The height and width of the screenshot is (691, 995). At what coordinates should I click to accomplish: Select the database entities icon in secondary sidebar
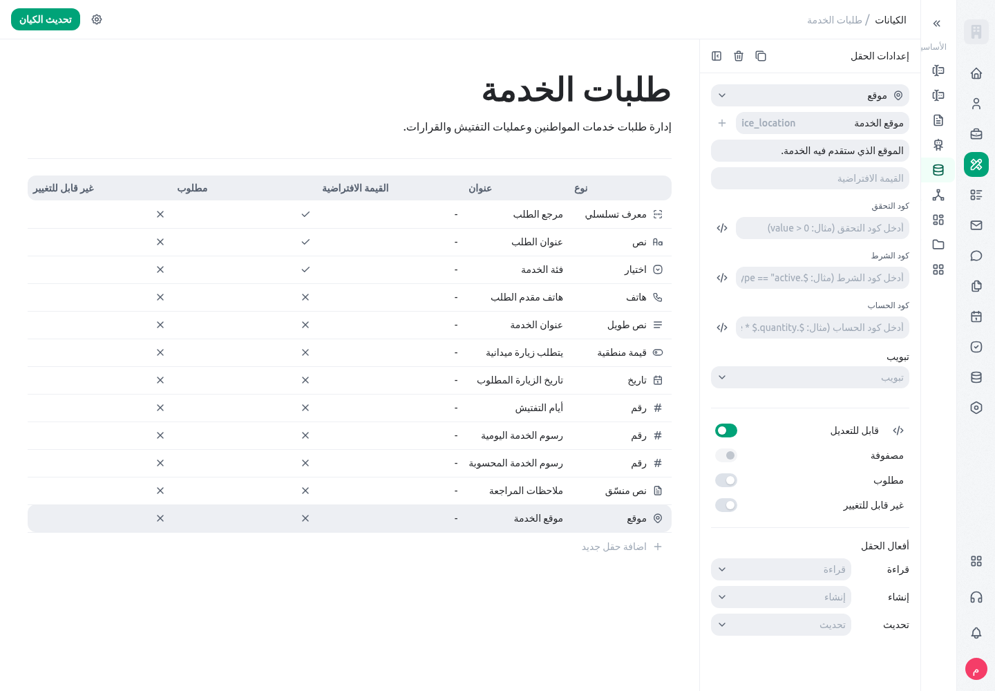(938, 170)
